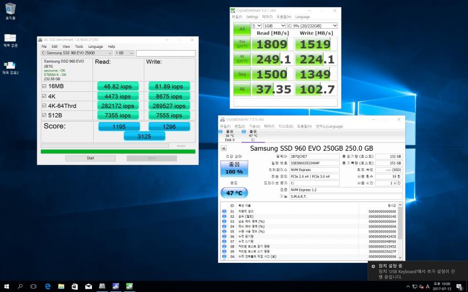Uncheck the 4K test checkbox

(x=44, y=96)
